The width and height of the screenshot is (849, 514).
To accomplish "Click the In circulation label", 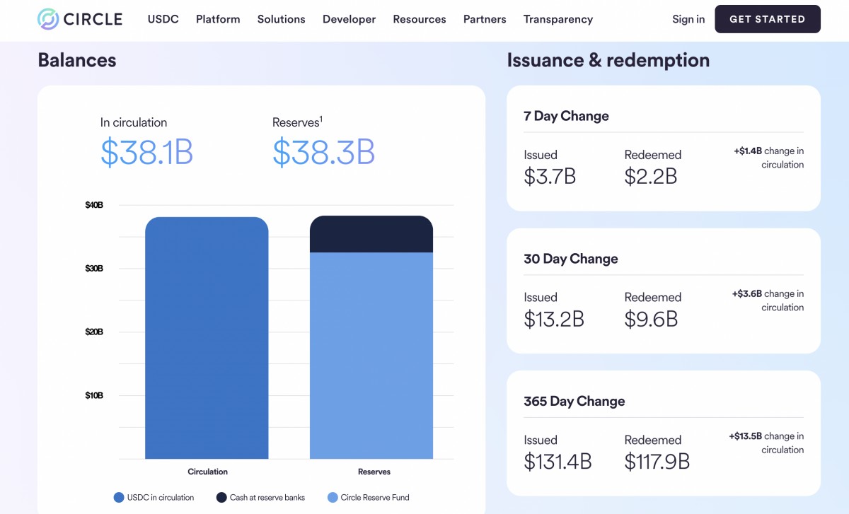I will pos(134,122).
